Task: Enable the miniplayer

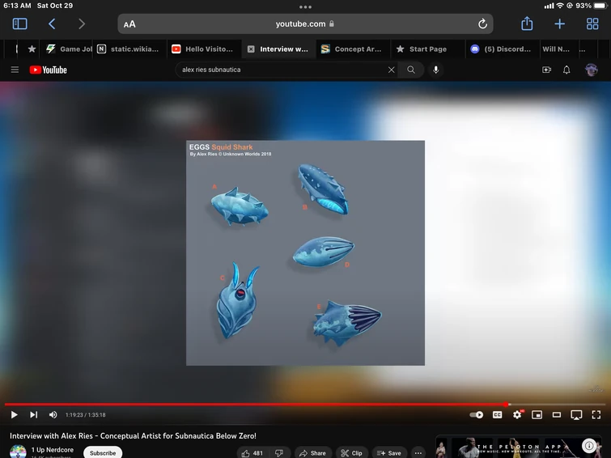Action: click(x=537, y=415)
